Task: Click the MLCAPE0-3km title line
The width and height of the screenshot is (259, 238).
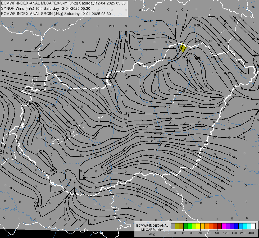Action: (63, 3)
